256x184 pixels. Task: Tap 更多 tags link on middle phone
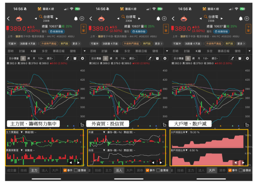coord(158,44)
